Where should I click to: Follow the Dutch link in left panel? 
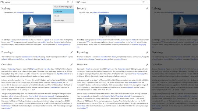(x=38, y=57)
